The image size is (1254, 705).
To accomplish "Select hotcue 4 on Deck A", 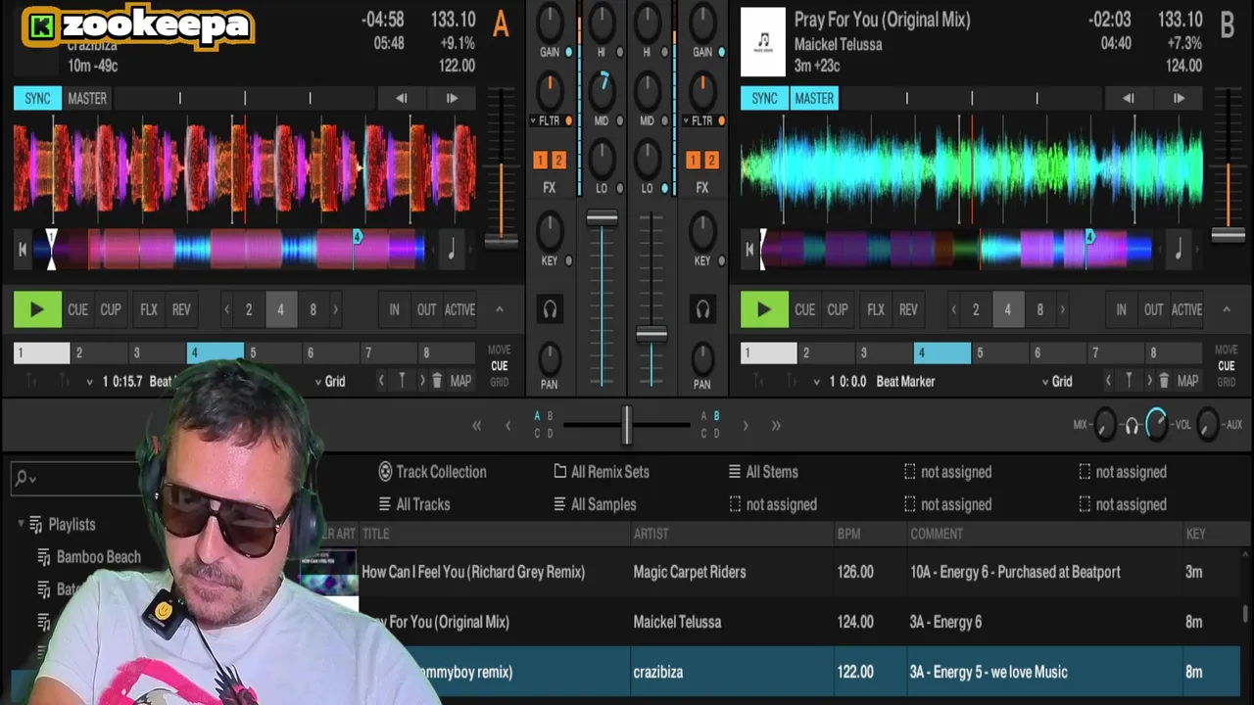I will pos(215,353).
